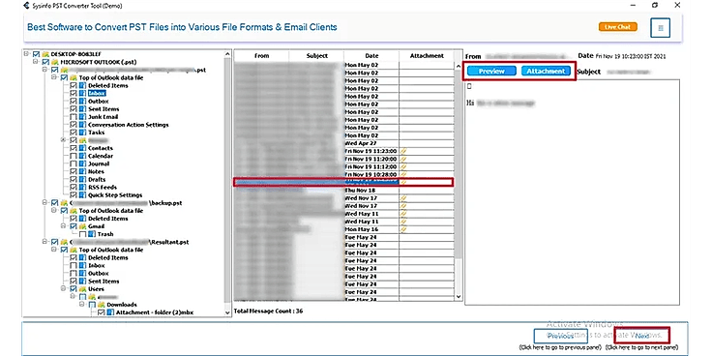Click the file icon beside Journal
Viewport: 712px width, 356px height.
tap(82, 163)
